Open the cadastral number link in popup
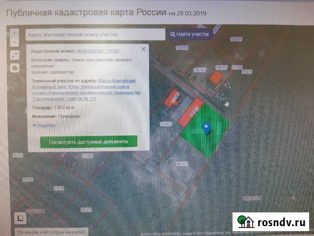314x236 pixels. click(x=98, y=51)
